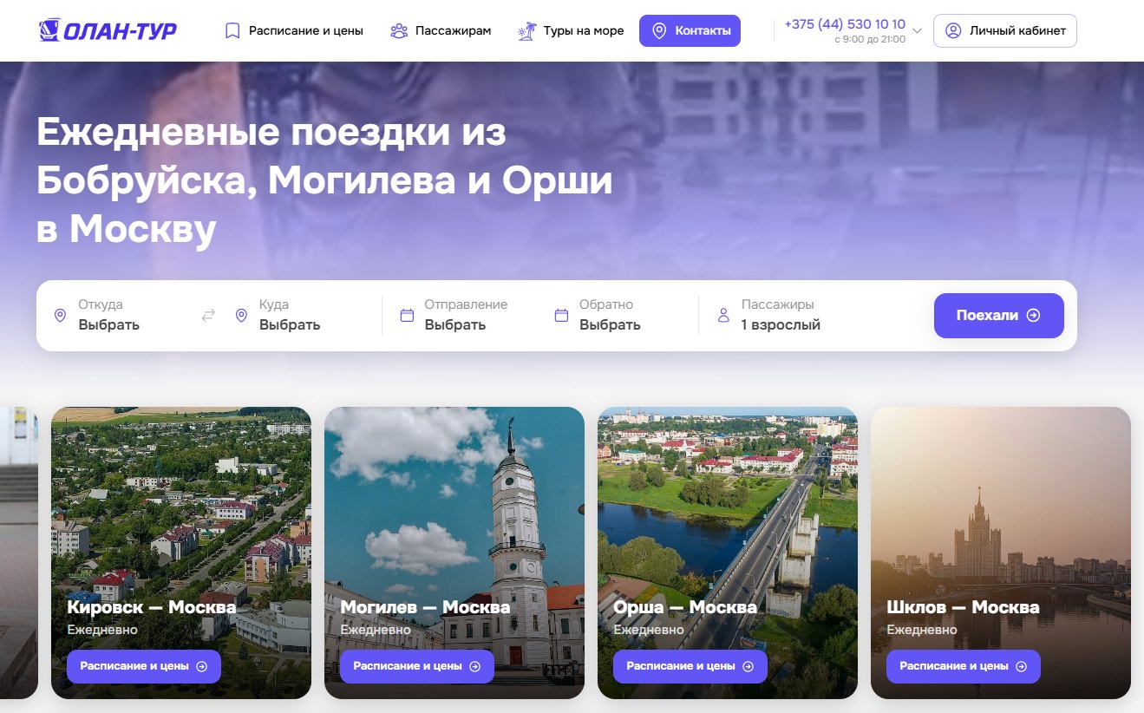Click the hours text с 9:00 до 21:00
Image resolution: width=1144 pixels, height=713 pixels.
870,39
